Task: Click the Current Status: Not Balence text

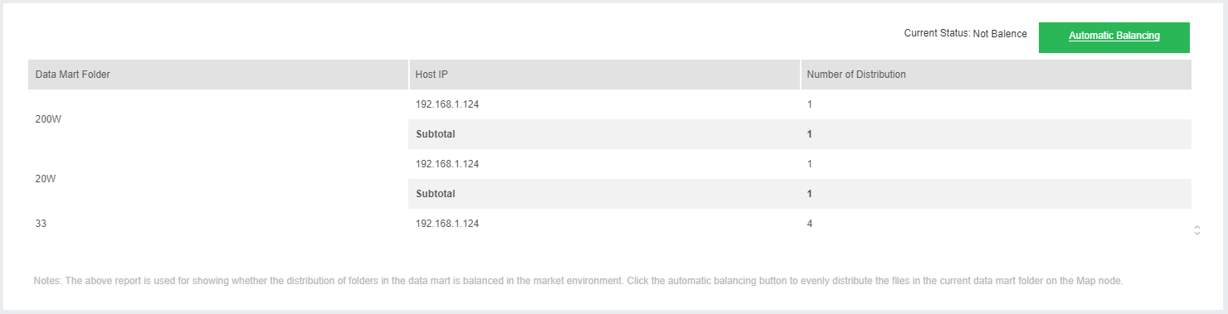Action: 966,34
